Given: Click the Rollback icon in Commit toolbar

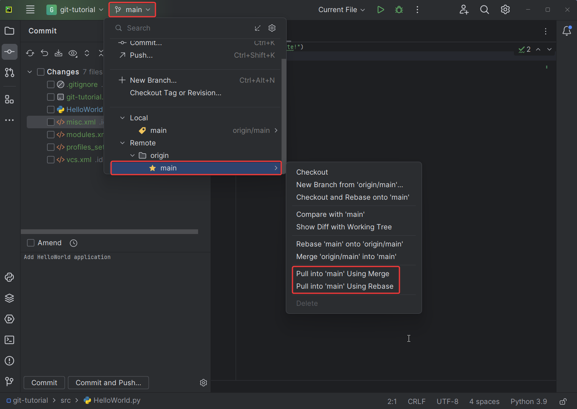Looking at the screenshot, I should click(x=44, y=53).
